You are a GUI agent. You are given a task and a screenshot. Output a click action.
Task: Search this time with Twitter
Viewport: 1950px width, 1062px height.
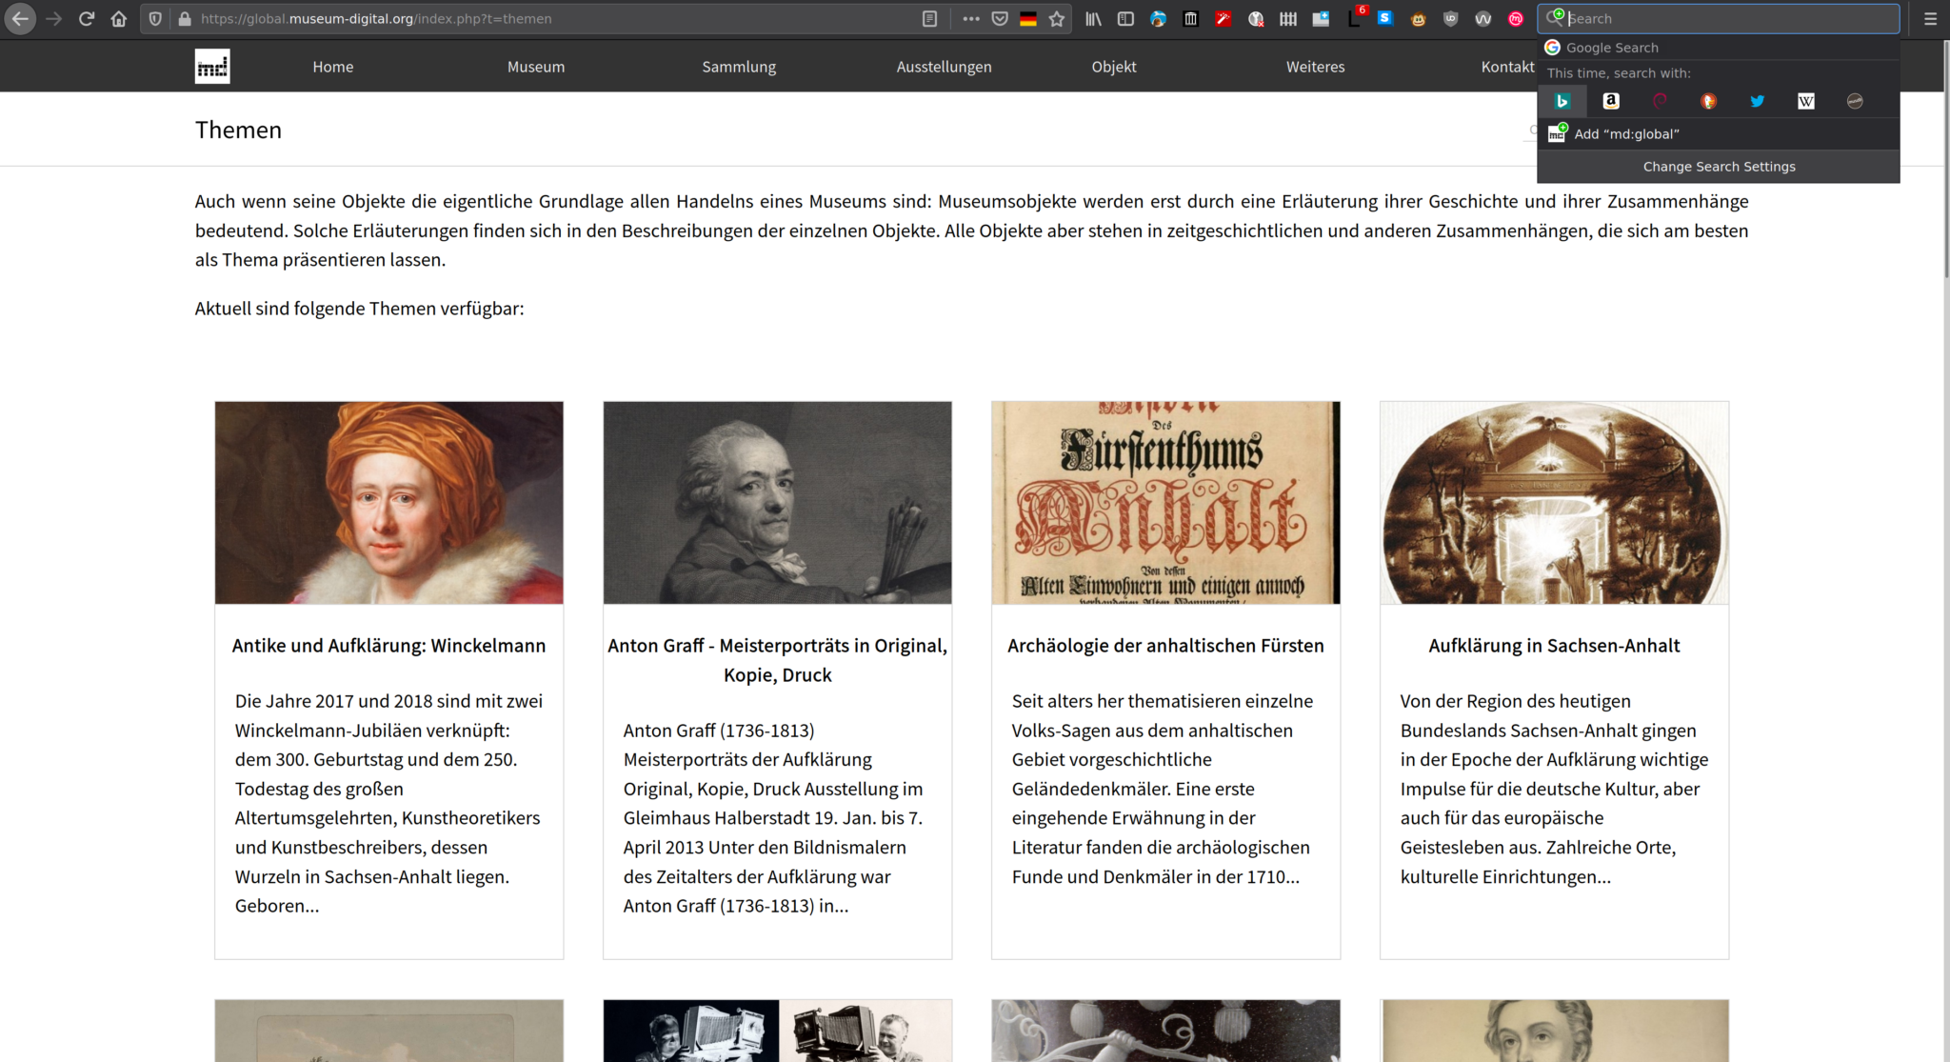[1758, 101]
